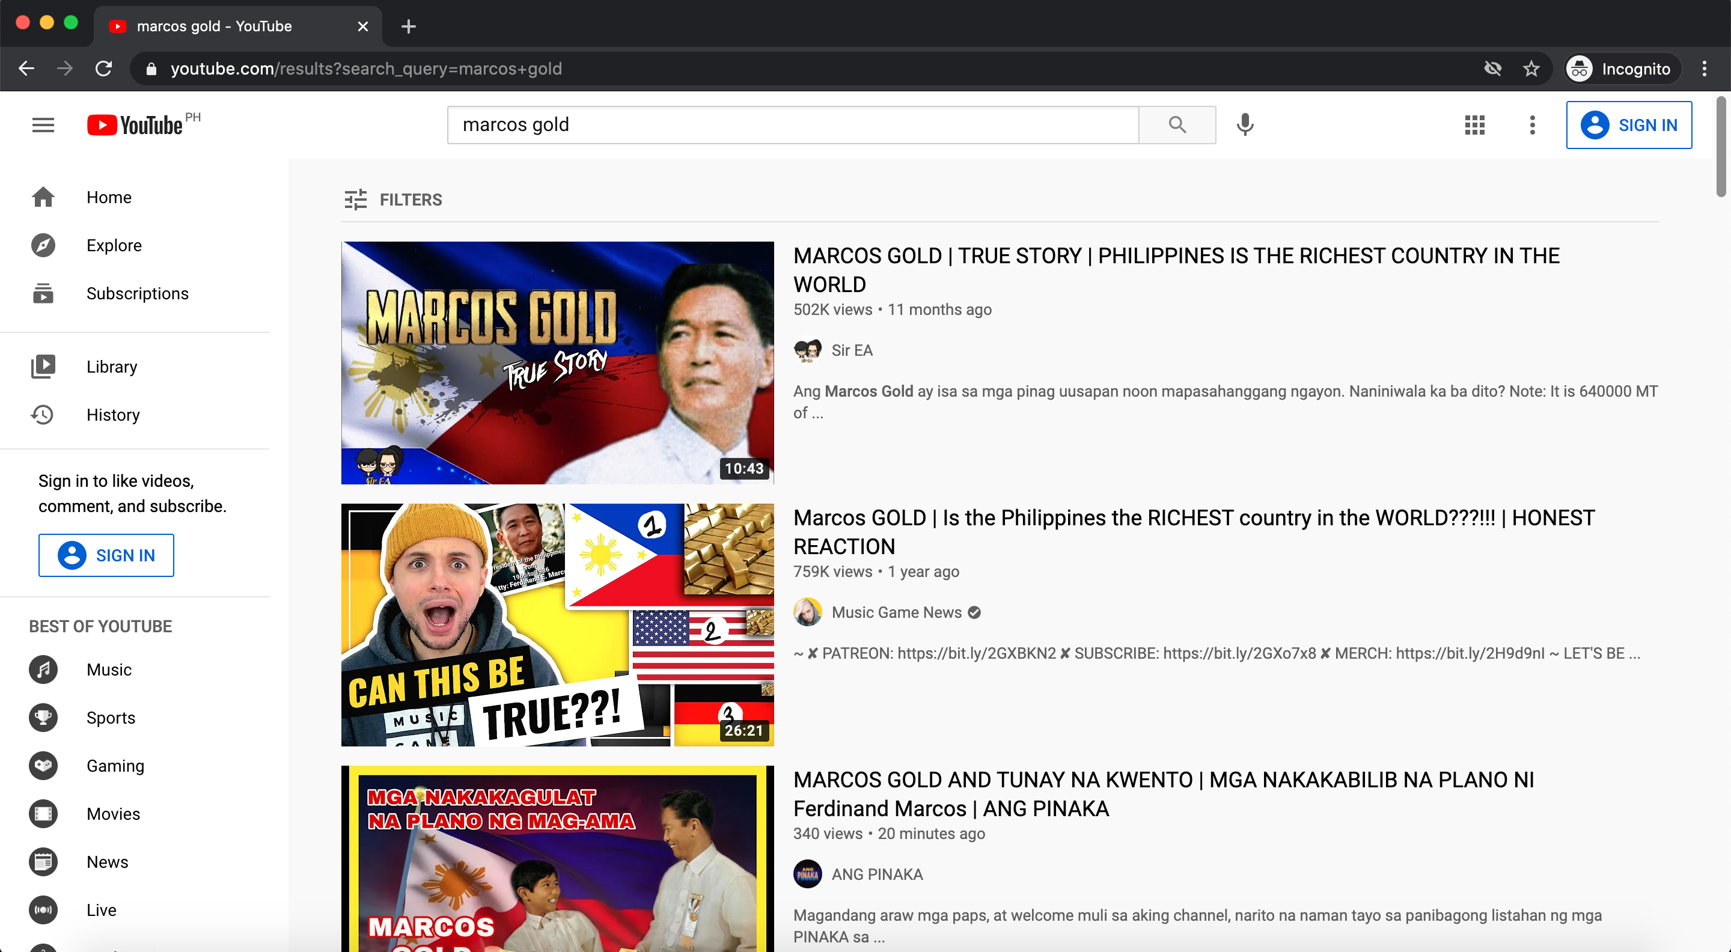1731x952 pixels.
Task: Open Chrome three-dot menu
Action: 1703,69
